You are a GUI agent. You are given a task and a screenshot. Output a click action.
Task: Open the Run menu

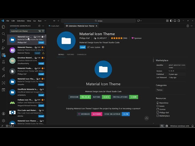coord(40,21)
